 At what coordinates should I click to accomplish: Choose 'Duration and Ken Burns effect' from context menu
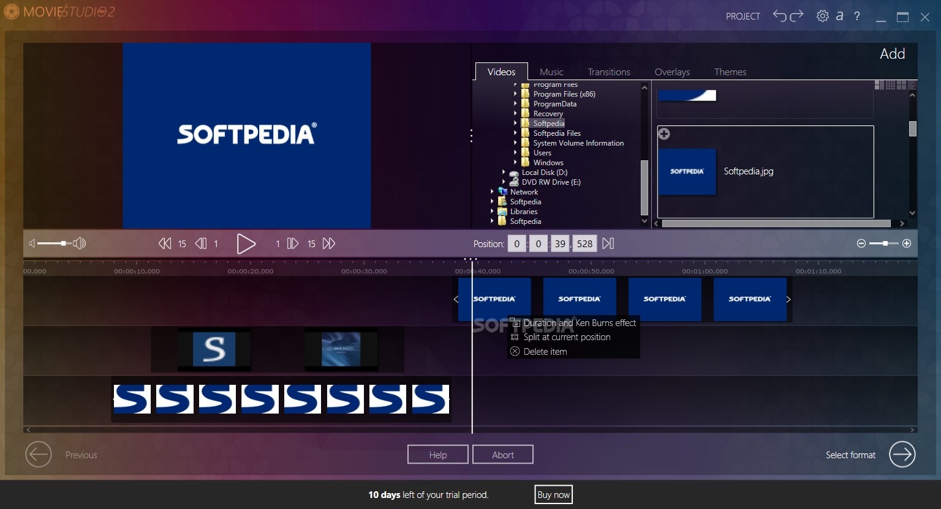click(x=574, y=322)
